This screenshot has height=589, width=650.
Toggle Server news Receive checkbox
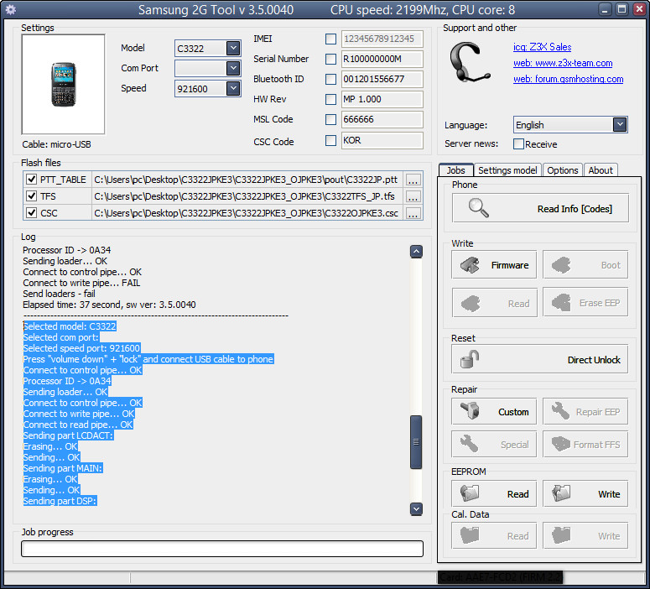coord(518,144)
